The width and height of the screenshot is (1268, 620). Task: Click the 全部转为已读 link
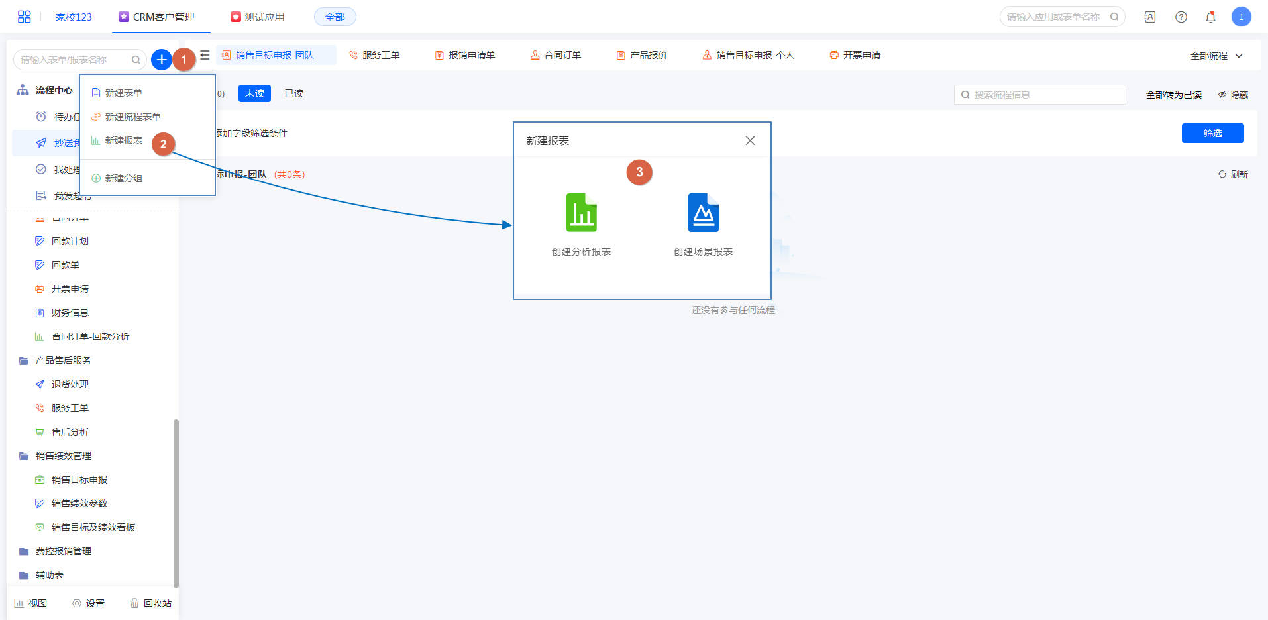tap(1173, 95)
